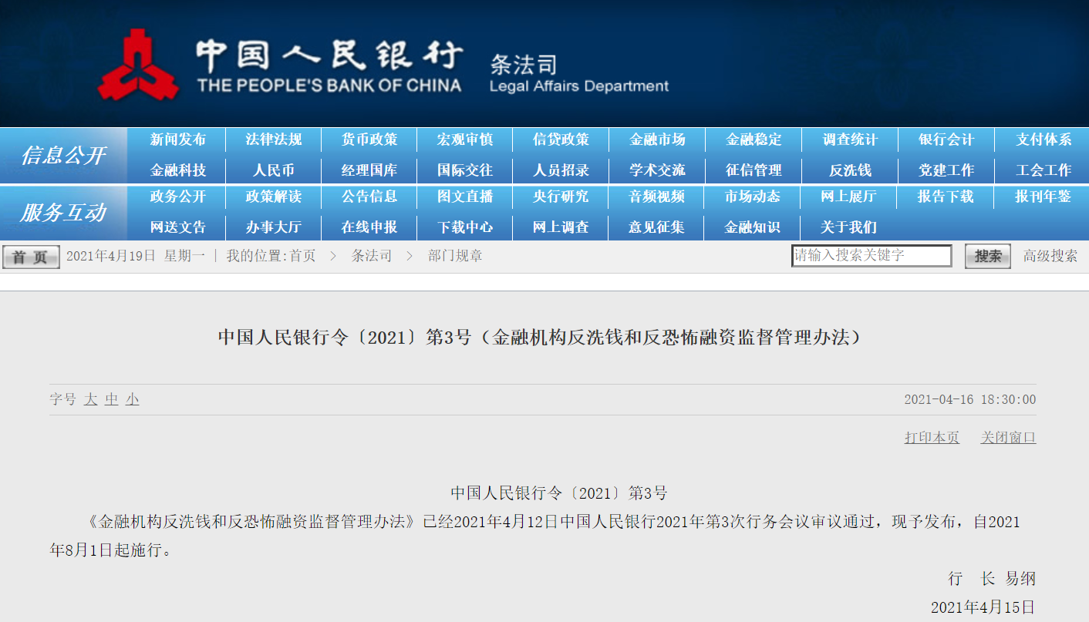Click the 搜索 search button
Viewport: 1089px width, 622px height.
(x=988, y=257)
